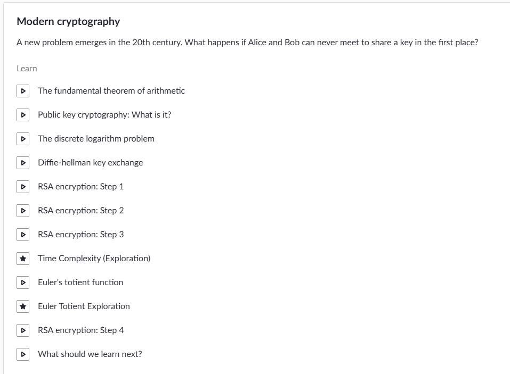The height and width of the screenshot is (374, 510).
Task: Click star icon next to Euler Totient Exploration
Action: click(x=22, y=306)
